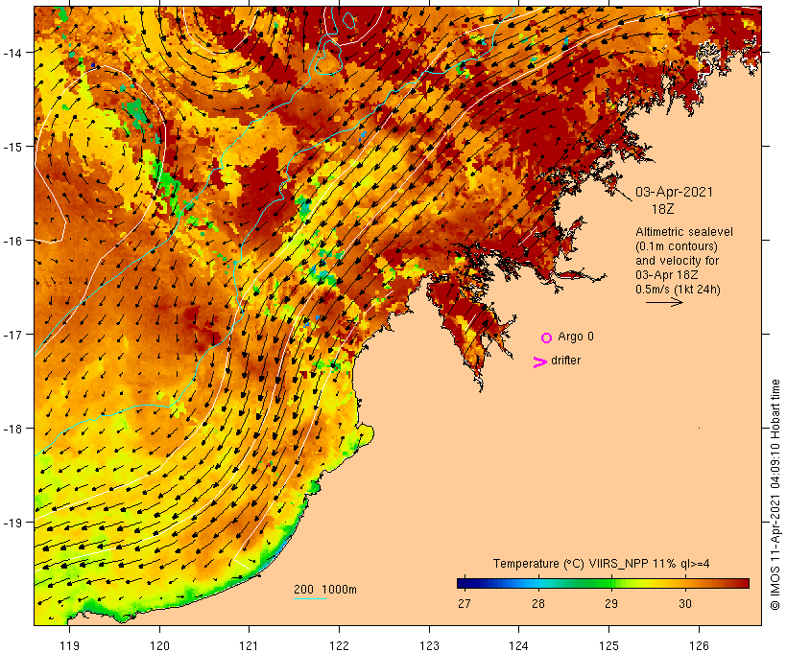Click the color bar tick label 27
The image size is (787, 652).
[x=465, y=604]
